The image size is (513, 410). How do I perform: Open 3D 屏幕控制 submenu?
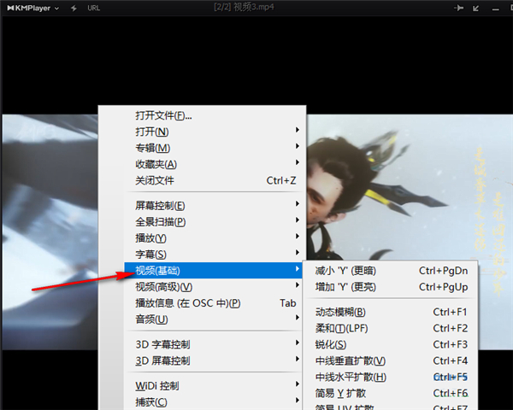(x=215, y=360)
